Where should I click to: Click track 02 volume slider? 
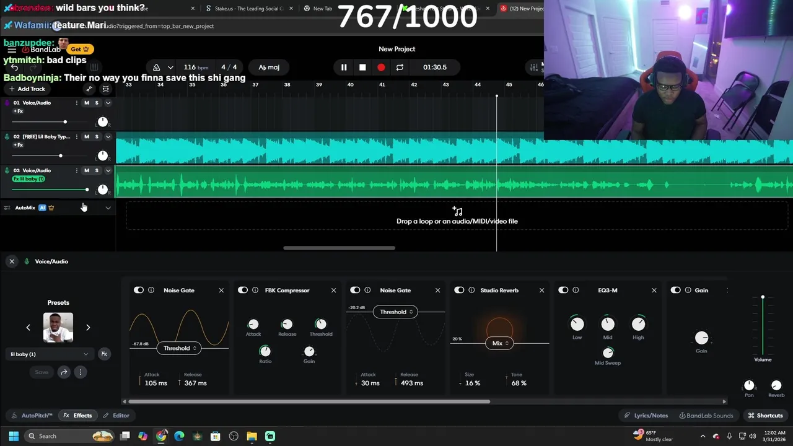pos(51,155)
